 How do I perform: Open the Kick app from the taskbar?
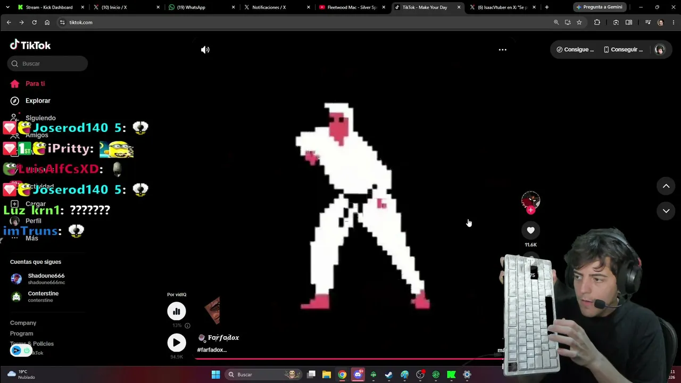(x=451, y=374)
